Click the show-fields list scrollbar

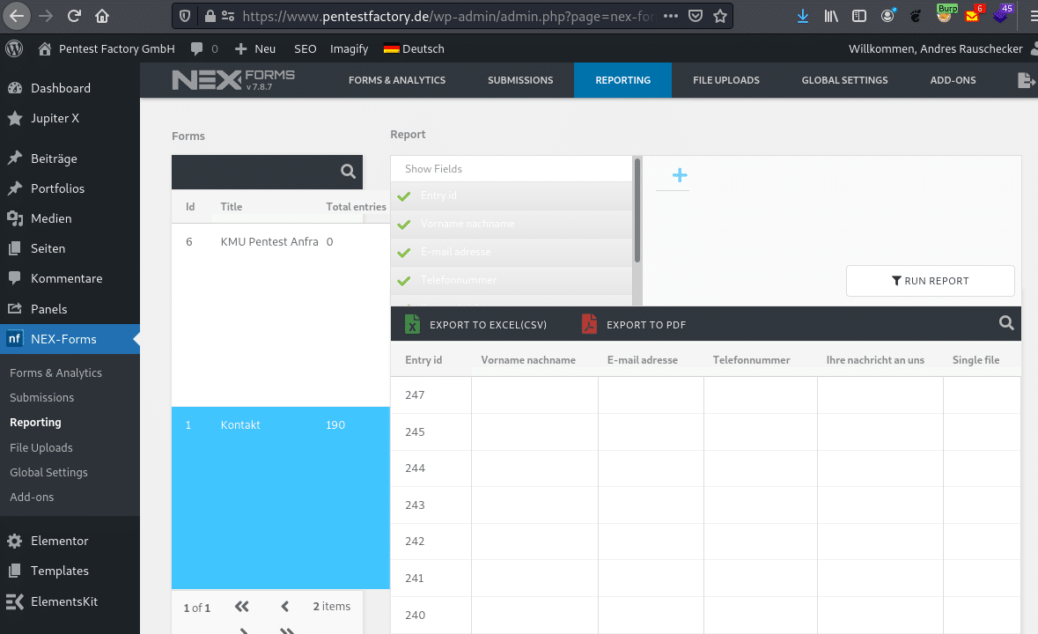(637, 212)
